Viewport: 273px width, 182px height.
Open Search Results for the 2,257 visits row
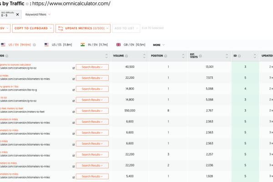click(x=92, y=155)
